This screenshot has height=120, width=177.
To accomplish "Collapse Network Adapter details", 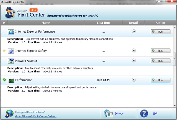I will 134,60.
